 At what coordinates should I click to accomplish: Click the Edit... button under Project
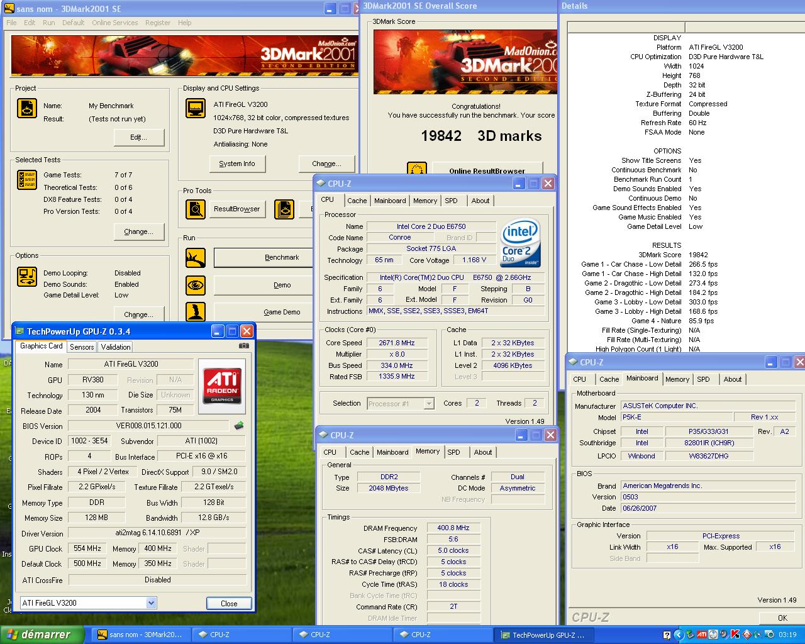[139, 137]
